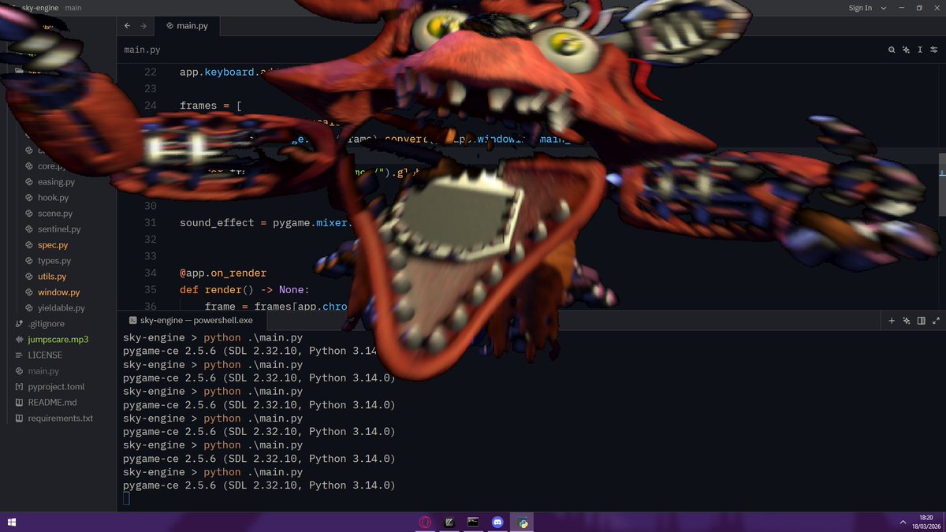Go forward with the right arrow in tab bar
The width and height of the screenshot is (946, 532).
click(143, 26)
